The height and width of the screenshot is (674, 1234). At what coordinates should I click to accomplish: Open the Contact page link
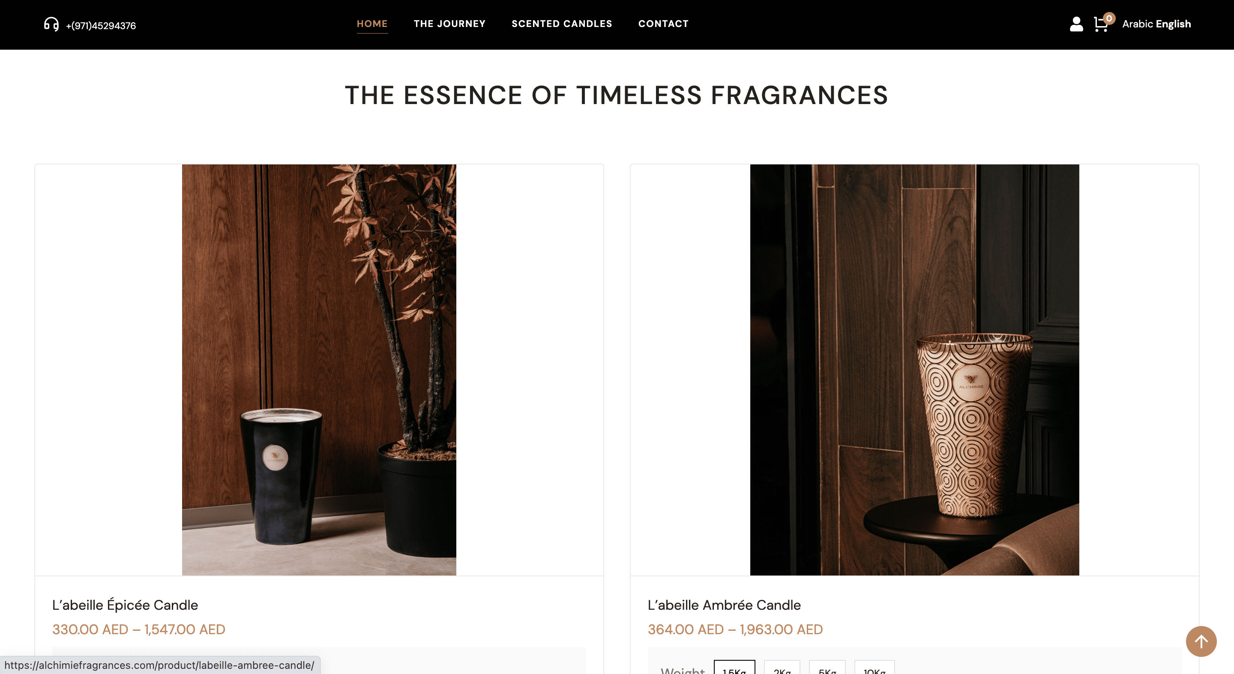click(663, 24)
